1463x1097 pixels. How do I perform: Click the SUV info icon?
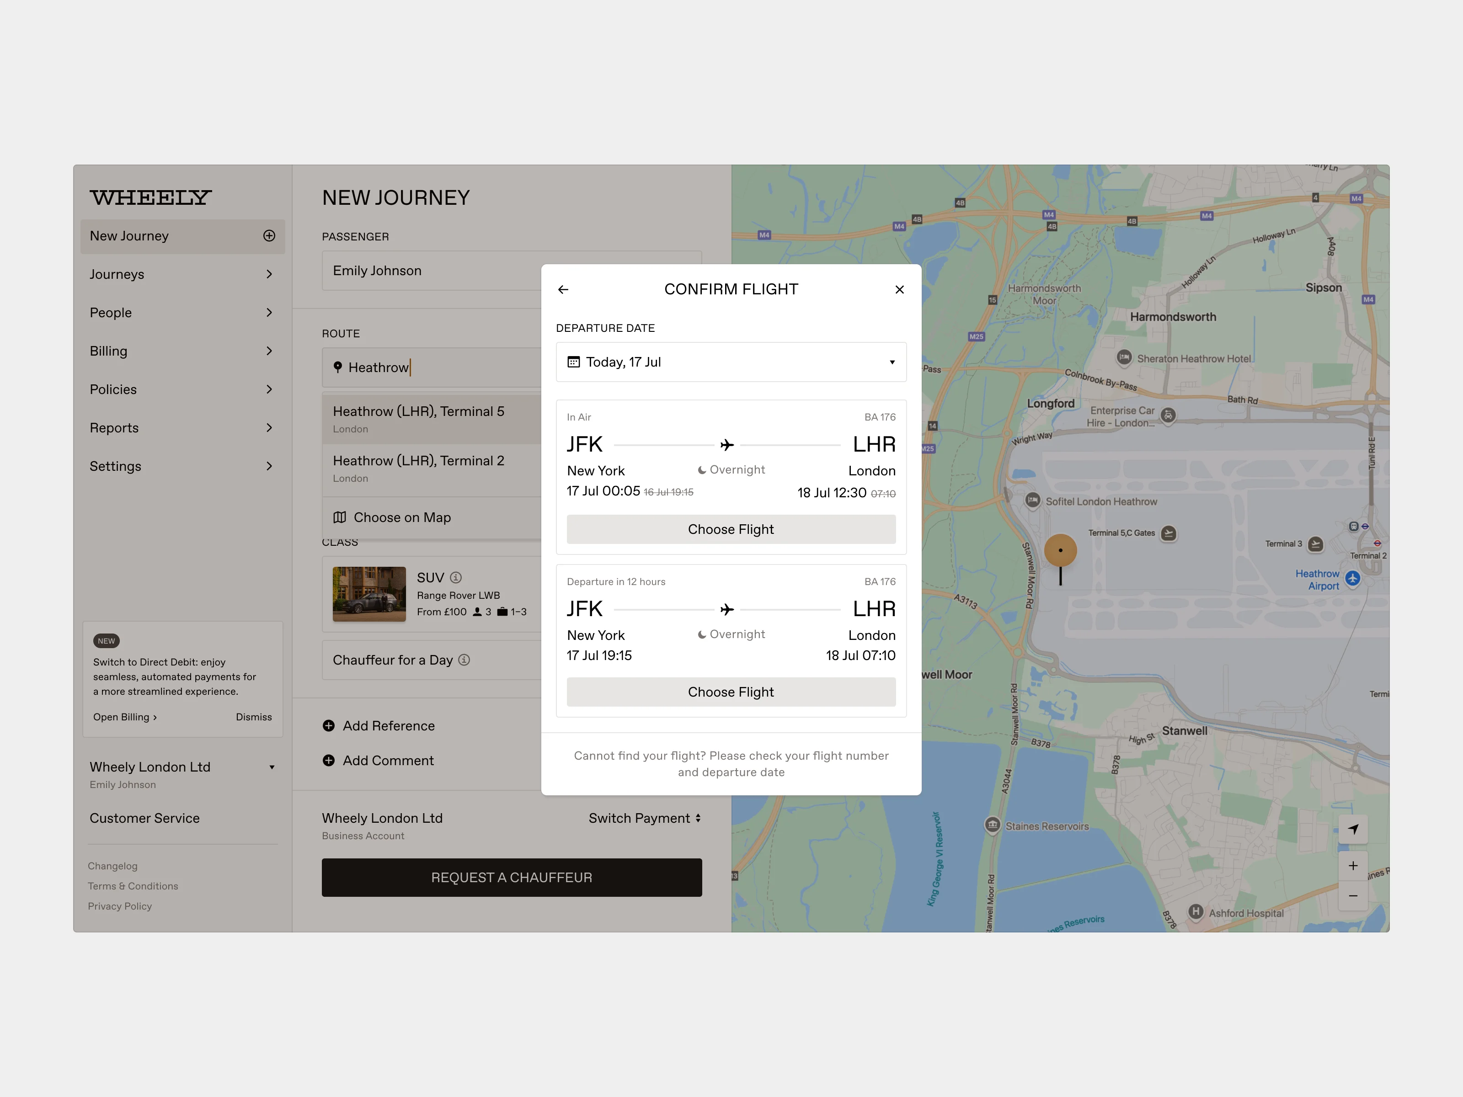coord(456,577)
